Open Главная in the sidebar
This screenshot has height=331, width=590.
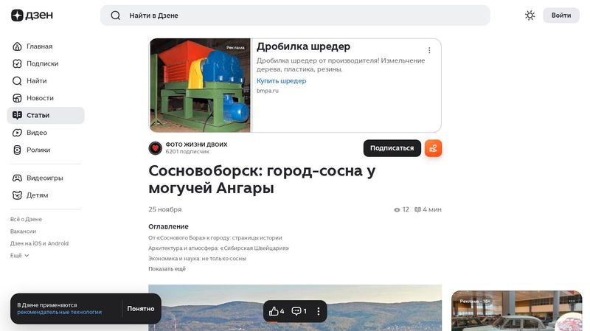pos(39,46)
